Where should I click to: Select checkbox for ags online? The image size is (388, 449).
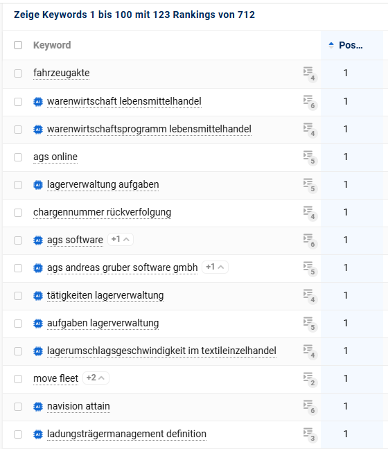coord(18,157)
